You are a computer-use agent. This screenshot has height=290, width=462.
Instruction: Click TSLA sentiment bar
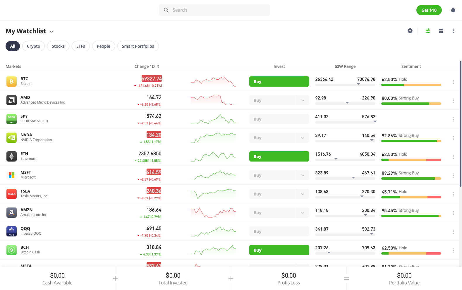(x=411, y=197)
